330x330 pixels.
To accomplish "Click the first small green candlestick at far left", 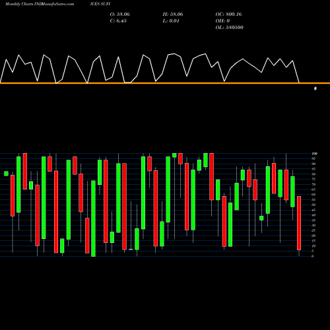I will (x=6, y=174).
